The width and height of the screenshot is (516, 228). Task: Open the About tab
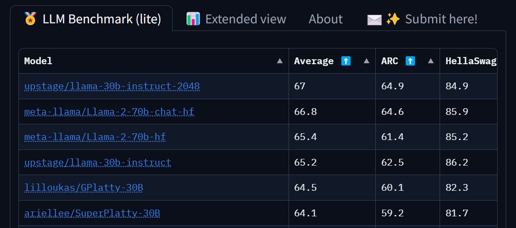point(325,19)
